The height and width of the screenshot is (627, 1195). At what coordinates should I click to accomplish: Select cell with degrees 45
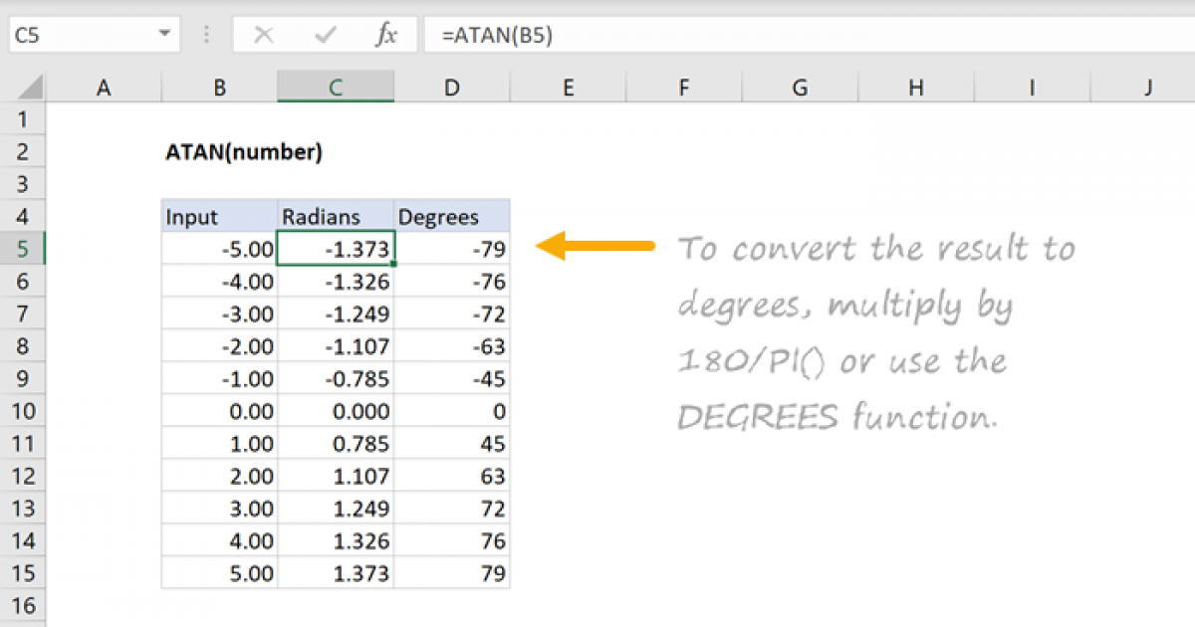click(x=452, y=444)
